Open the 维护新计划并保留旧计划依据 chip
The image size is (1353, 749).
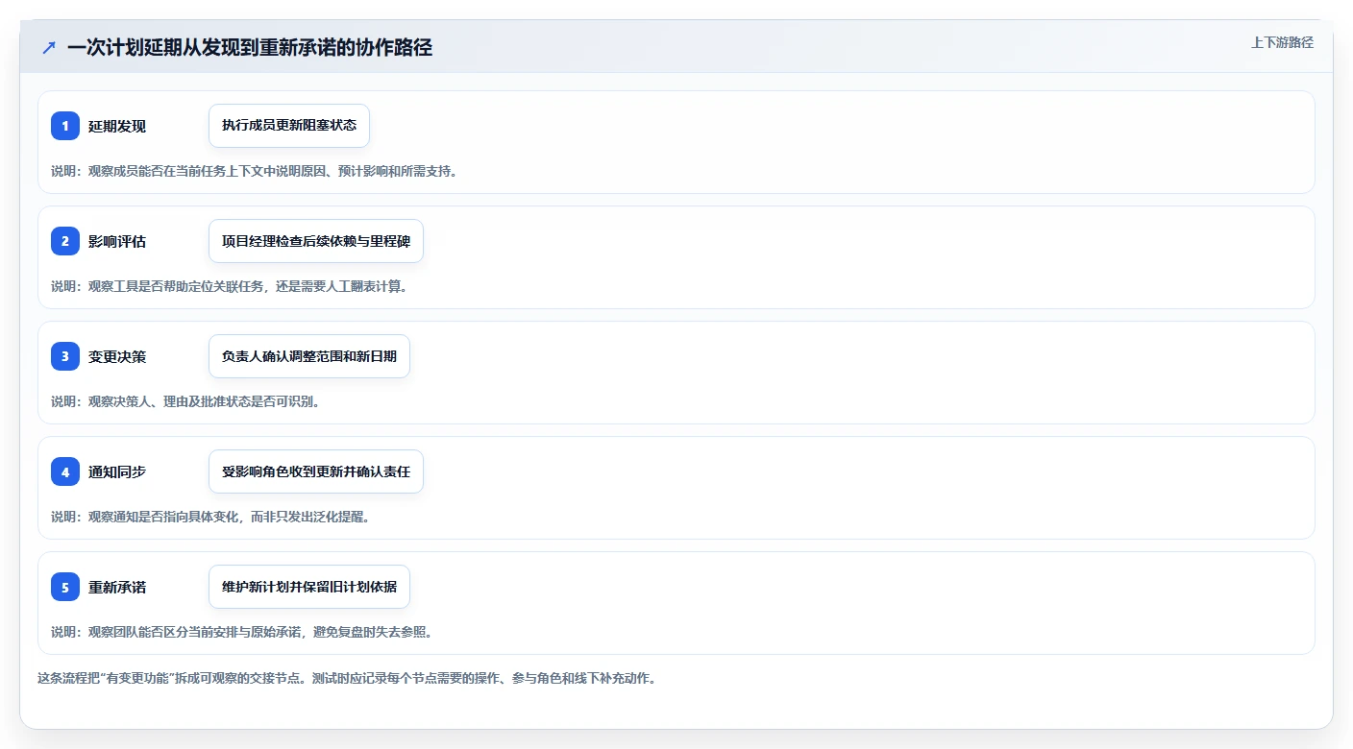pyautogui.click(x=309, y=587)
